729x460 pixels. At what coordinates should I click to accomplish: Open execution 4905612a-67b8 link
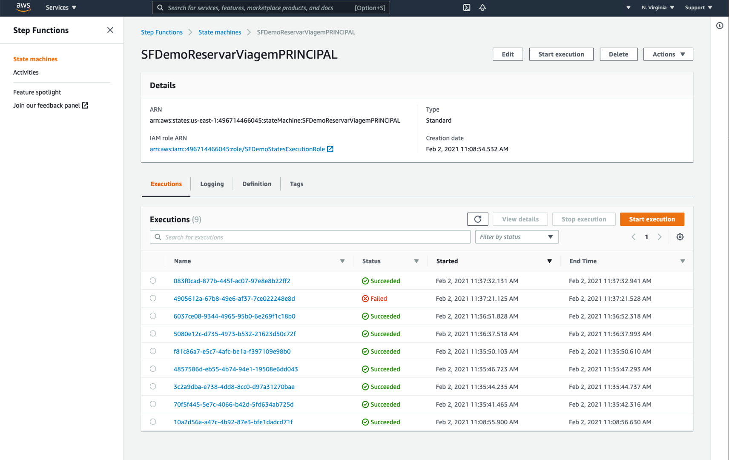click(x=234, y=299)
